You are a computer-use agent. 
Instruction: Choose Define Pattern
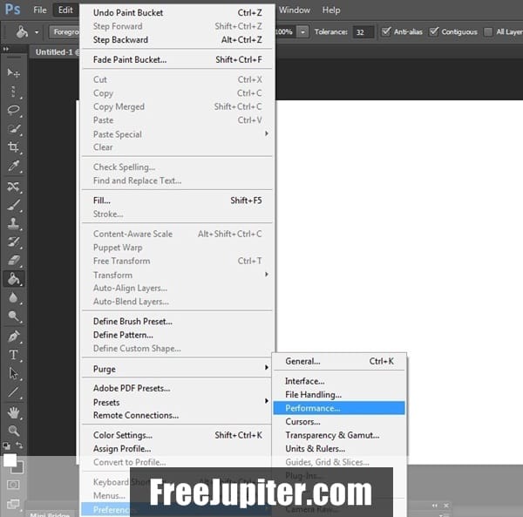(x=177, y=335)
